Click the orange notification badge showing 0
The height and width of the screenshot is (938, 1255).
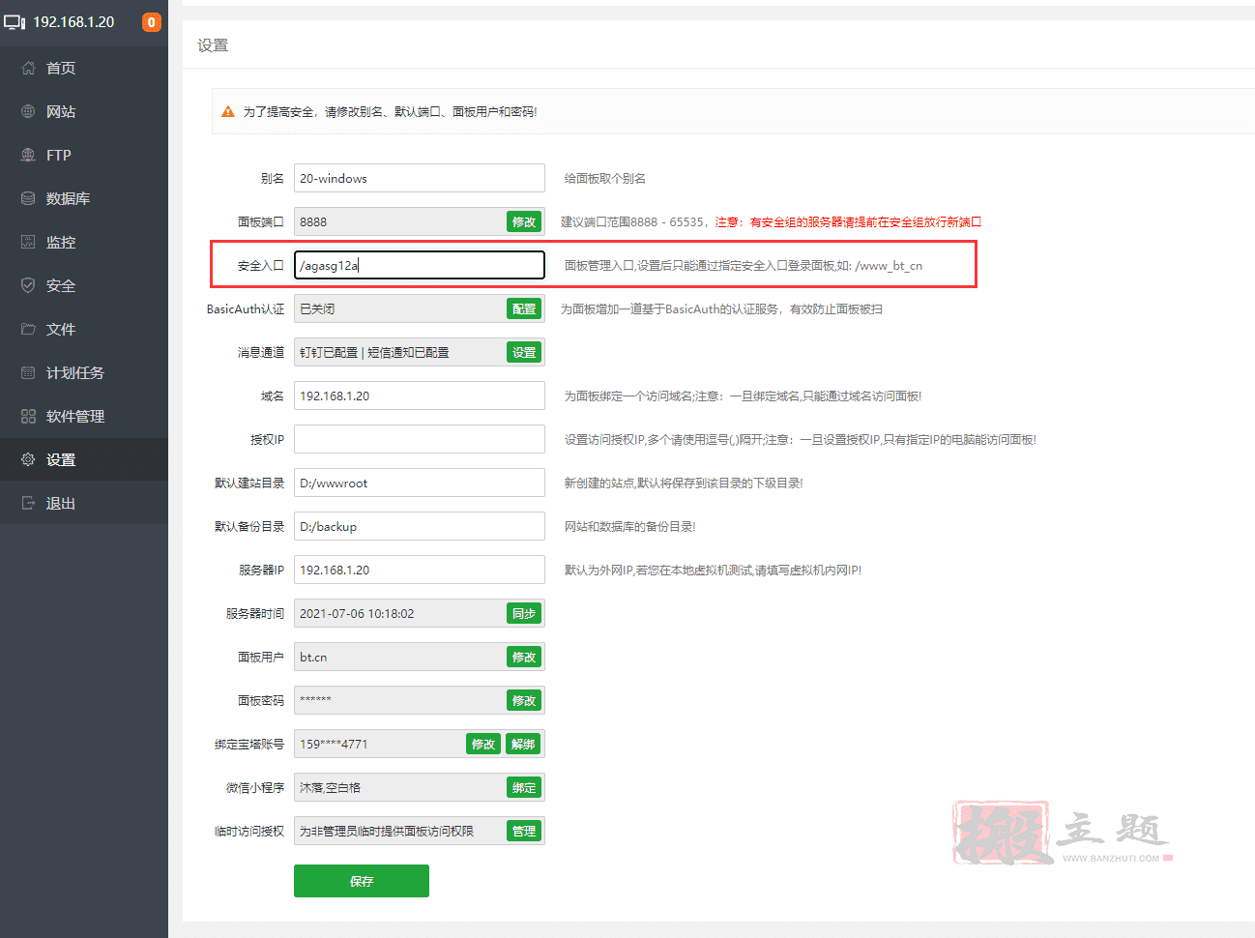(x=152, y=22)
